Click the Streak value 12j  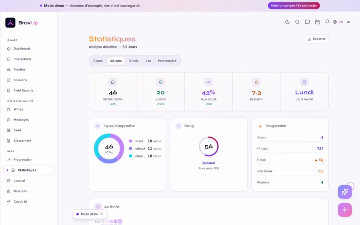[319, 160]
